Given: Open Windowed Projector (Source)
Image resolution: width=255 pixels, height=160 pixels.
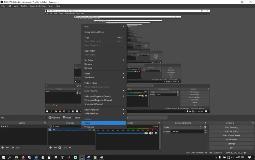Looking at the screenshot, I should [x=104, y=100].
